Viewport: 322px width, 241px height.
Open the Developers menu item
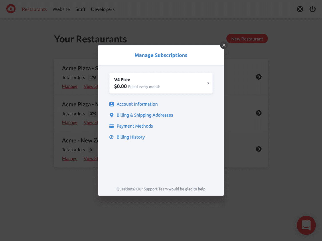click(x=103, y=9)
